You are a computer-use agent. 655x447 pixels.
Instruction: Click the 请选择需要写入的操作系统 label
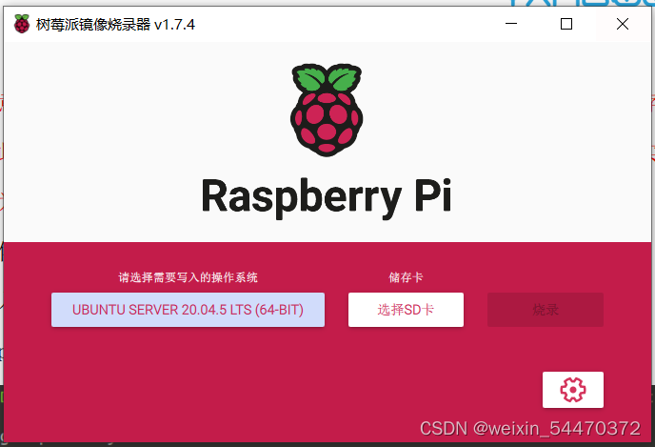(188, 277)
